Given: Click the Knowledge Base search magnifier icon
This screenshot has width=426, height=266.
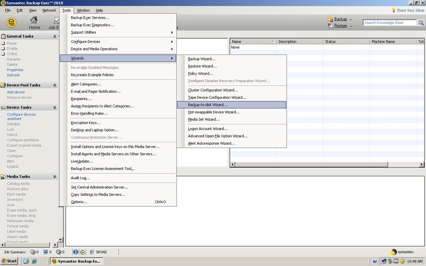Looking at the screenshot, I should tap(421, 23).
